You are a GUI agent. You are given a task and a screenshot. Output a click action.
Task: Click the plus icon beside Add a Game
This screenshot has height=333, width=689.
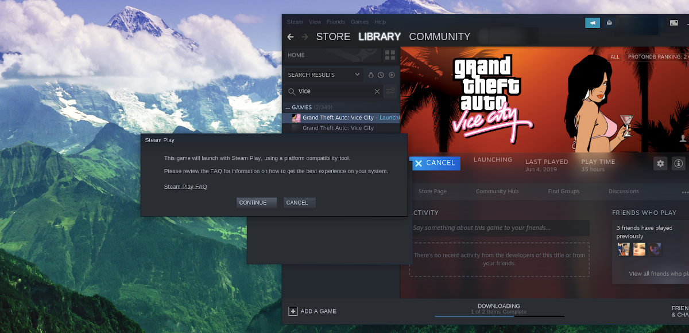293,311
